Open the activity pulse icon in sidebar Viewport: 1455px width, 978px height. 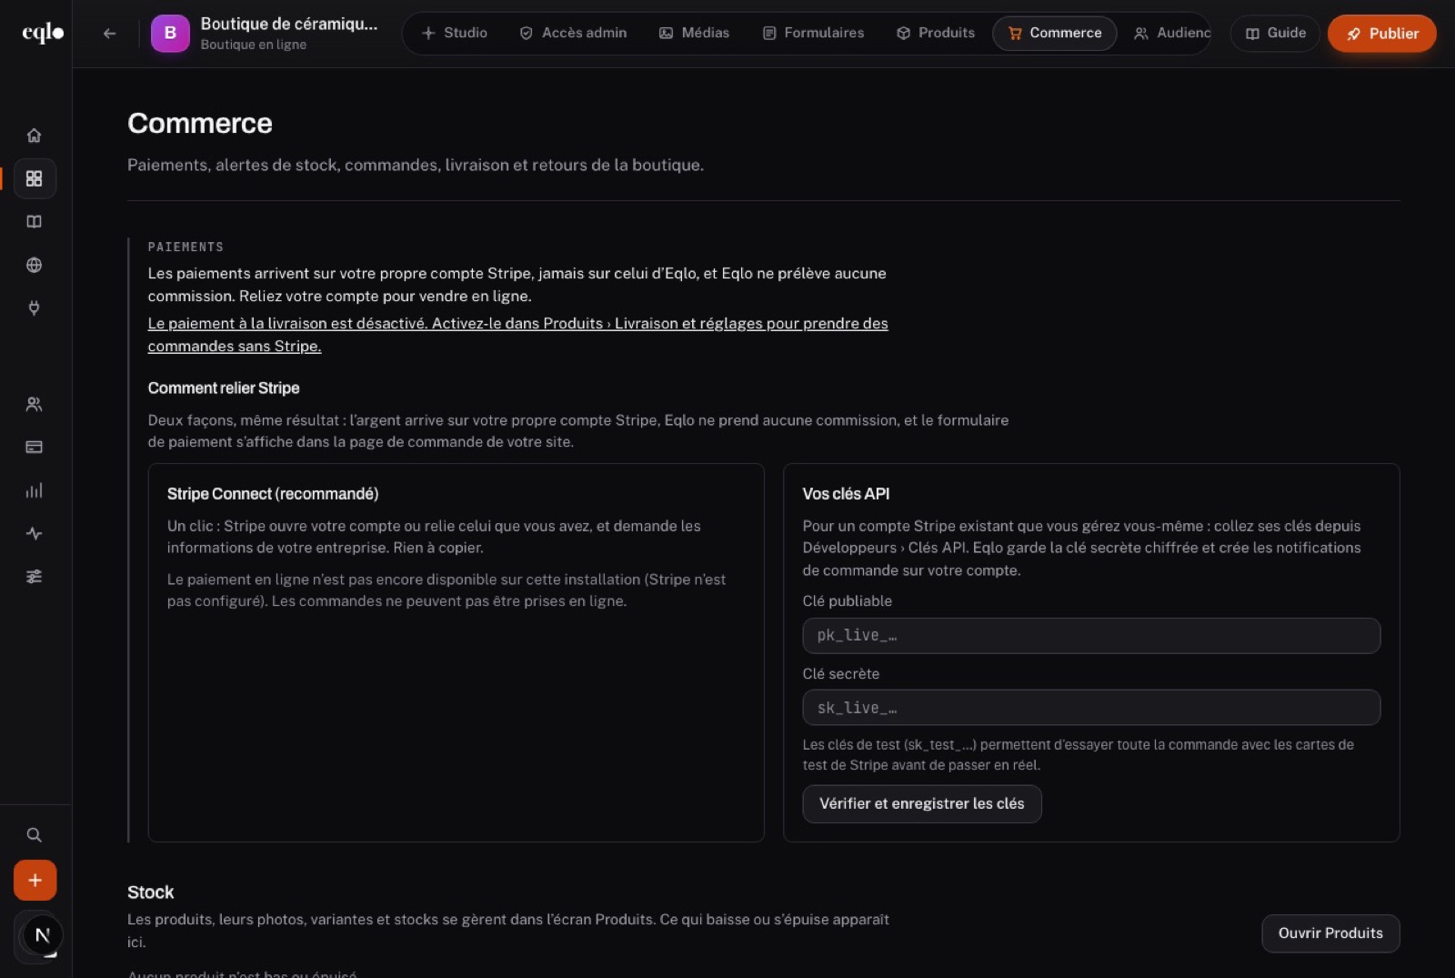[x=35, y=533]
